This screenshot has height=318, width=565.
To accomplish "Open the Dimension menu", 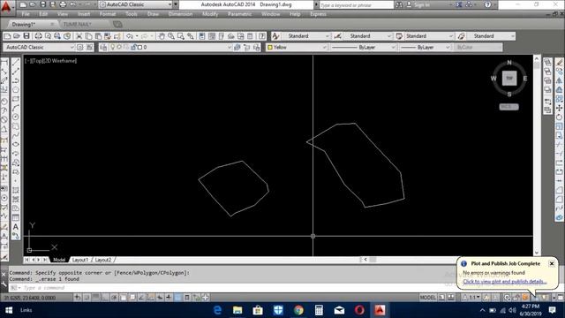I will (180, 14).
